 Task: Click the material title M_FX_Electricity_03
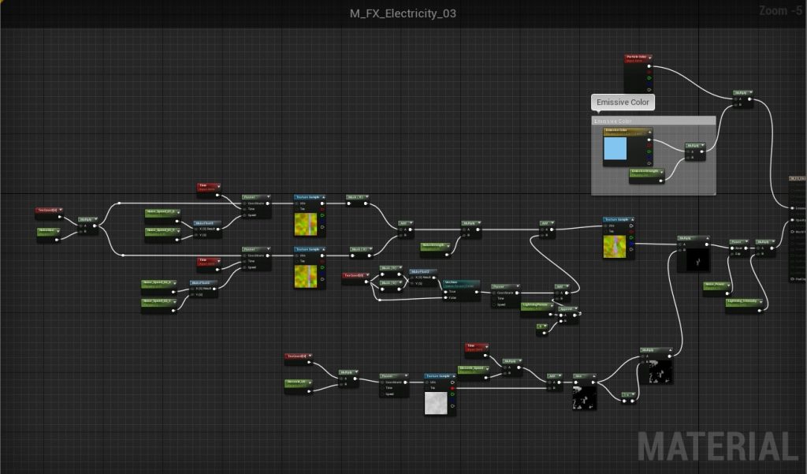pos(403,13)
